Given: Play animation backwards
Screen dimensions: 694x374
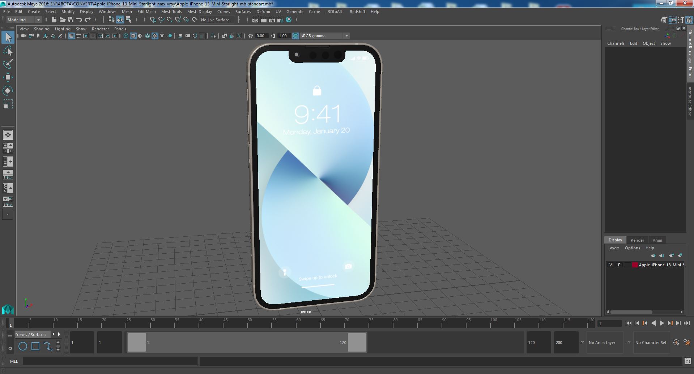Looking at the screenshot, I should [653, 323].
